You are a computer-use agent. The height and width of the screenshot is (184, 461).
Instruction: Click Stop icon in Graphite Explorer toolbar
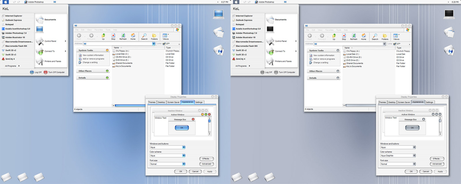344,35
